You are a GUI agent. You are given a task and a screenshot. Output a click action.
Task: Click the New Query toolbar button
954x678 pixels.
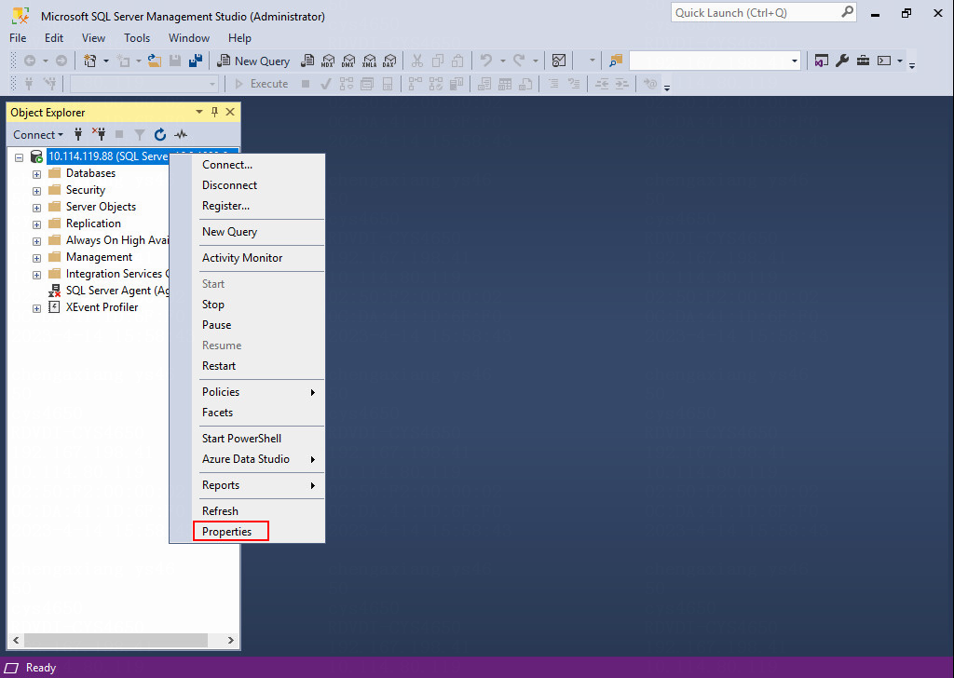click(253, 61)
